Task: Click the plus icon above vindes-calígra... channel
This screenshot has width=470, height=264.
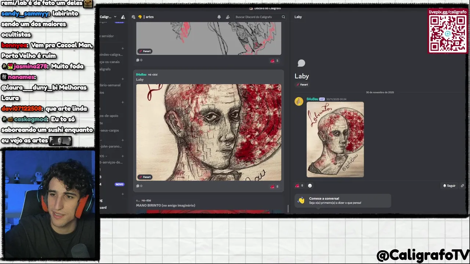Action: 123,48
